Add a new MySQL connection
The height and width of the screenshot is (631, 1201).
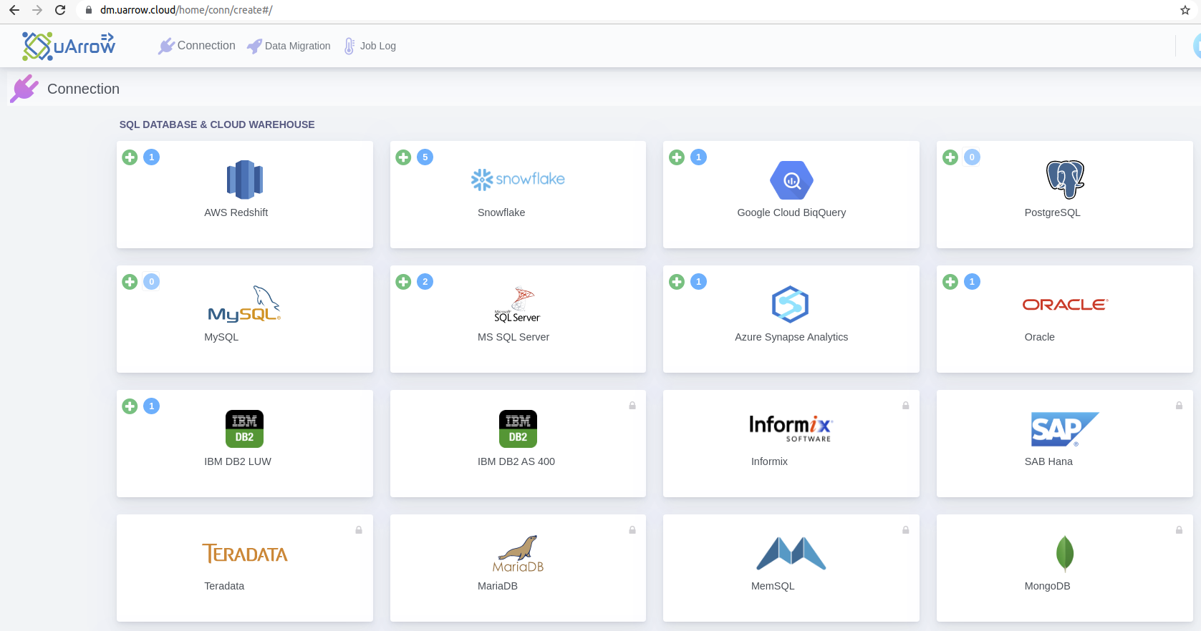pos(130,282)
